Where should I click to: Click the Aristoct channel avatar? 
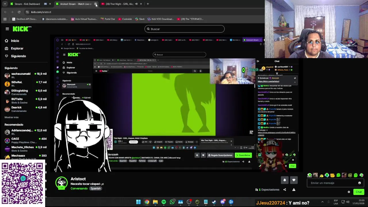coord(61,183)
